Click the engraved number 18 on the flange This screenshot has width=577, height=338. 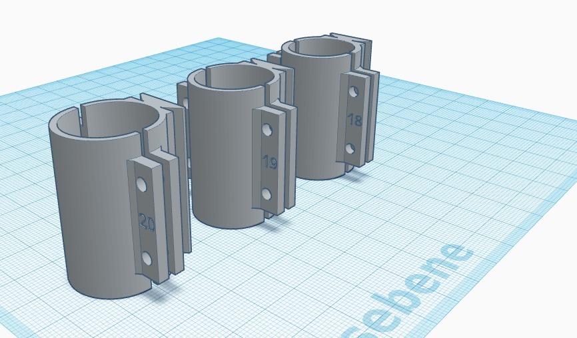(355, 120)
